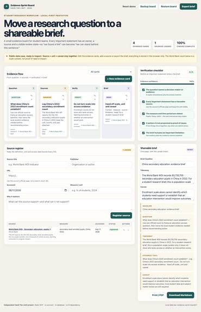Viewport: 201px width, 312px height.
Task: Click the Print | PDF button
Action: (158, 295)
